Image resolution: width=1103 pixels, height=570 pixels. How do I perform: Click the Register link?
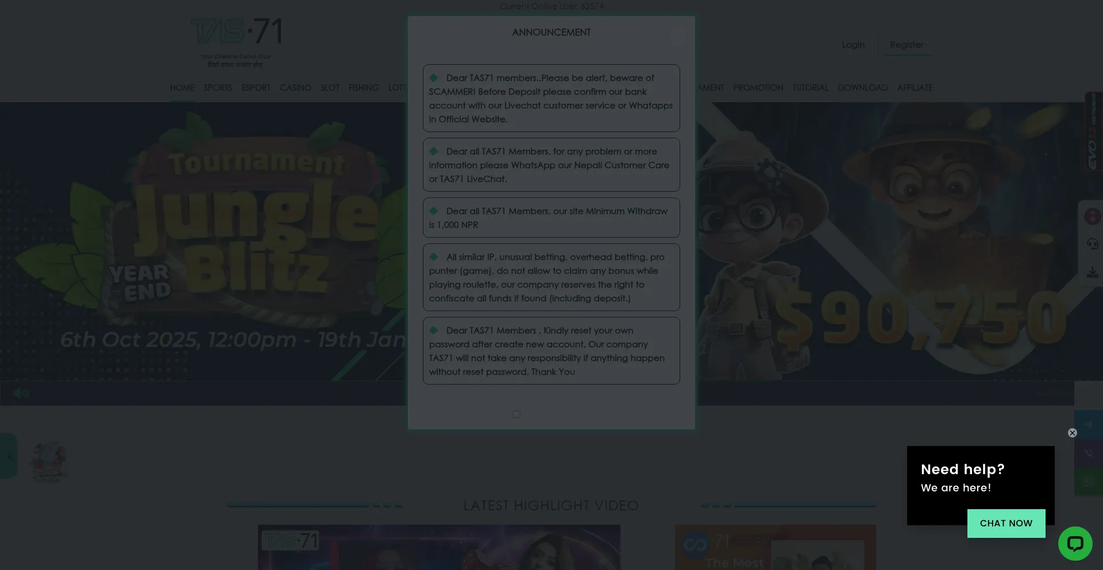click(x=906, y=45)
